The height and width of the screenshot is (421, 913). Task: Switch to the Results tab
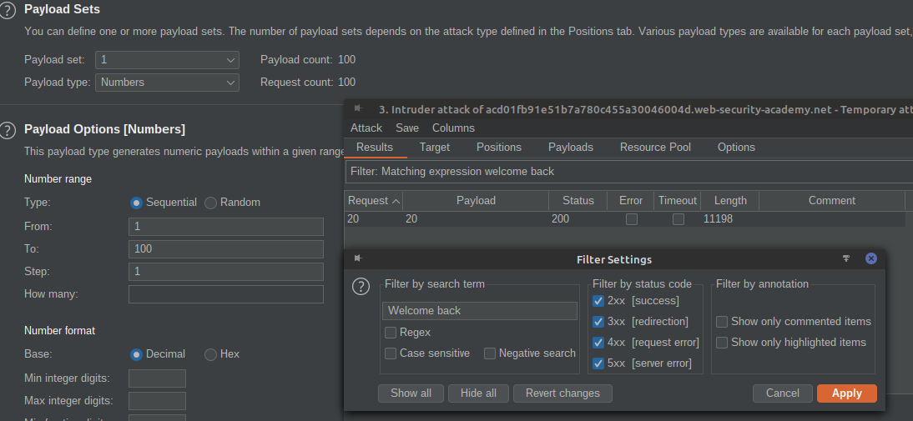(375, 148)
